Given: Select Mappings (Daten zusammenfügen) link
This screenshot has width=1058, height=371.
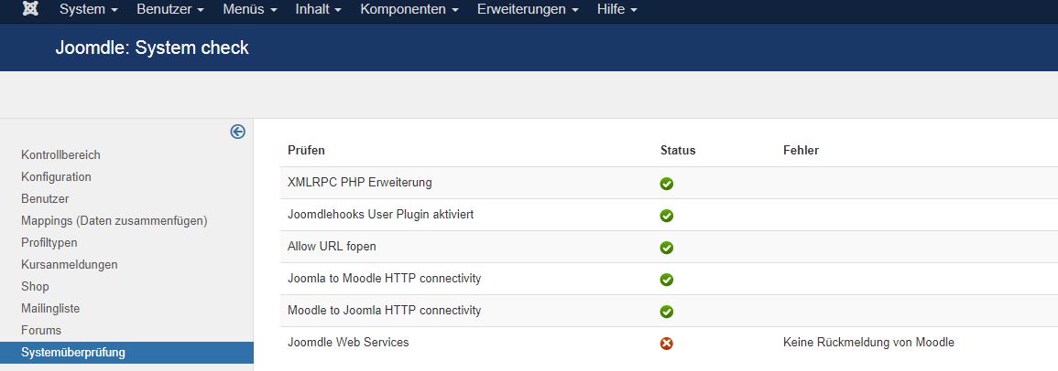Looking at the screenshot, I should click(x=115, y=221).
